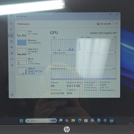Viewport: 134px width, 134px height.
Task: Open the Windows Start menu
Action: click(22, 121)
